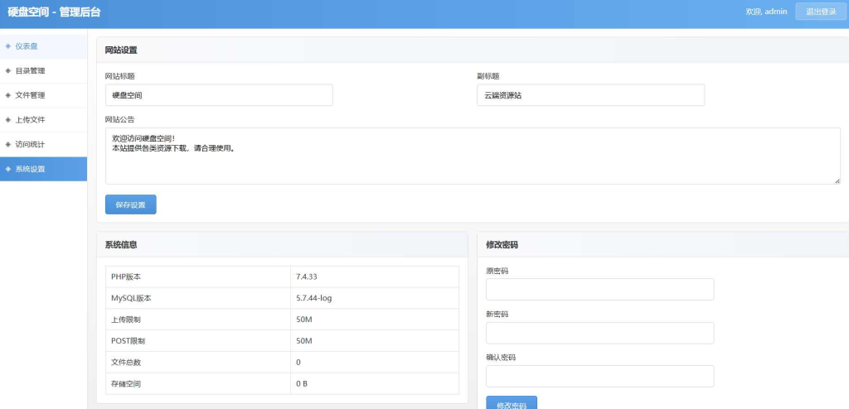Click the diamond icon beside 文件管理

click(8, 95)
